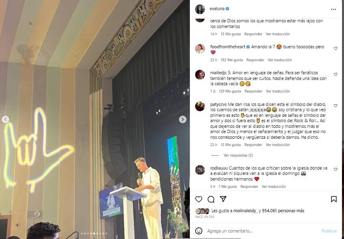Image resolution: width=344 pixels, height=239 pixels.
Task: Show translation of maitedjc's comment
Action: point(278,91)
